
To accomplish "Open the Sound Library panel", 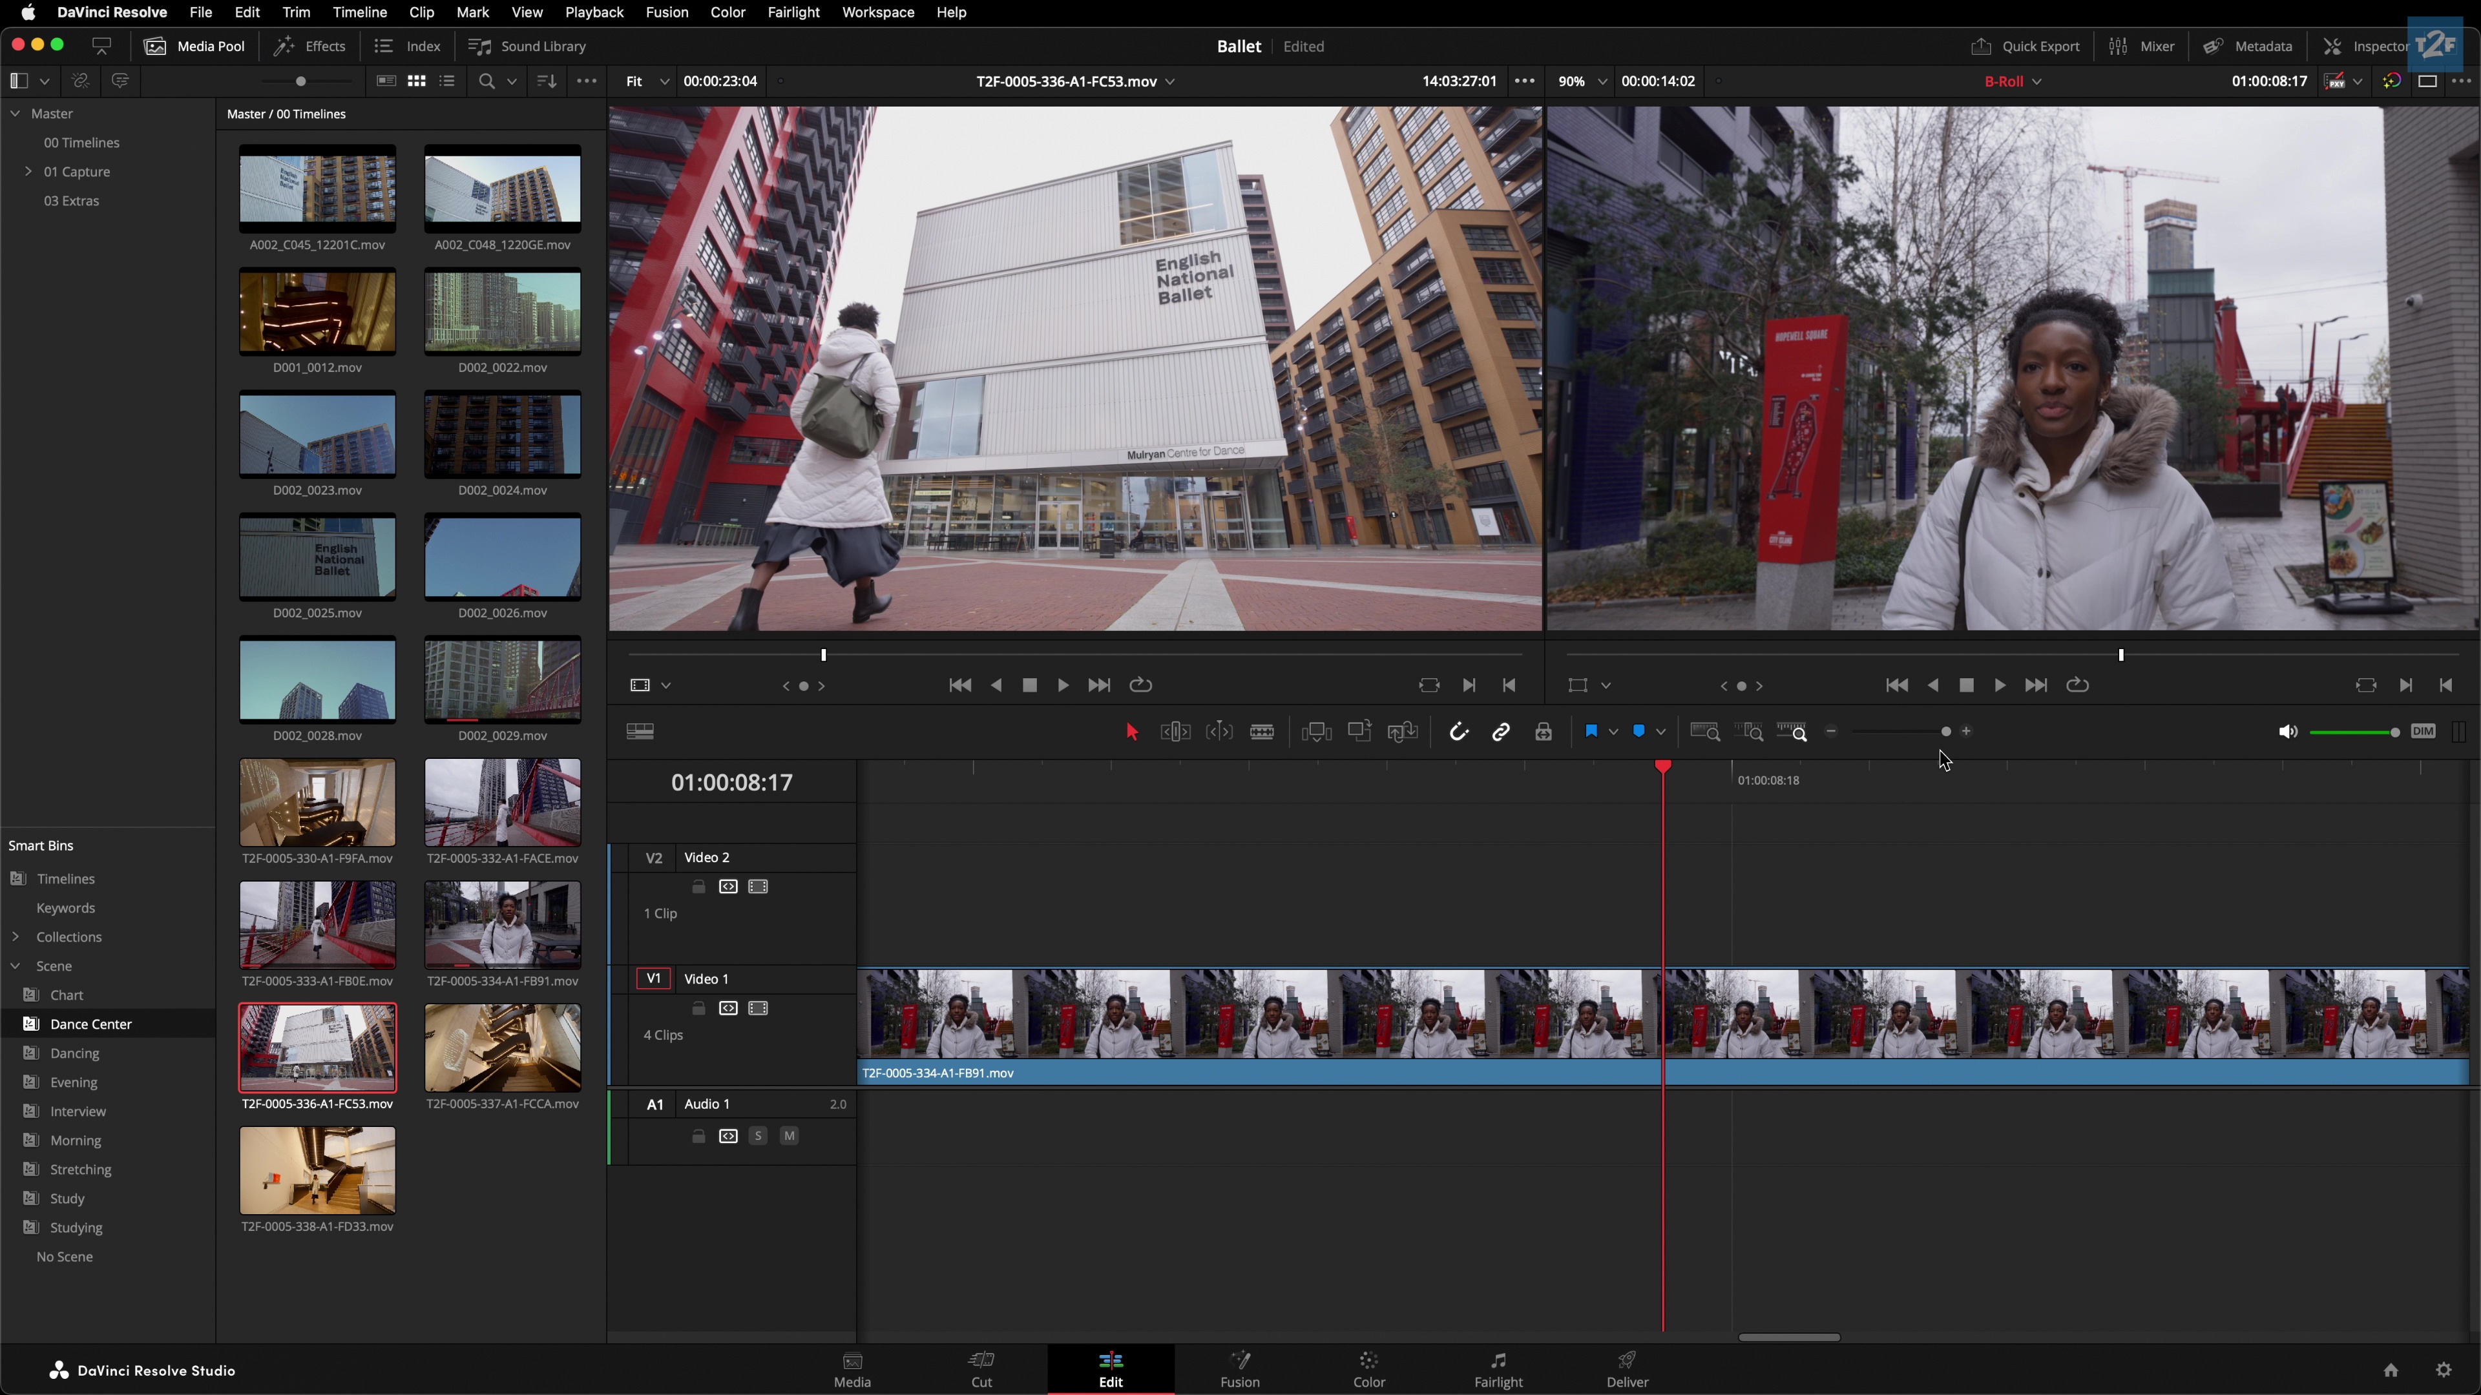I will click(x=527, y=46).
